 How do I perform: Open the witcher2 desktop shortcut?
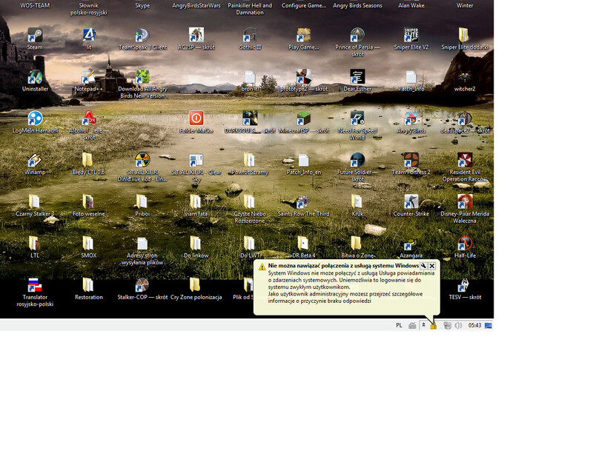pyautogui.click(x=465, y=77)
